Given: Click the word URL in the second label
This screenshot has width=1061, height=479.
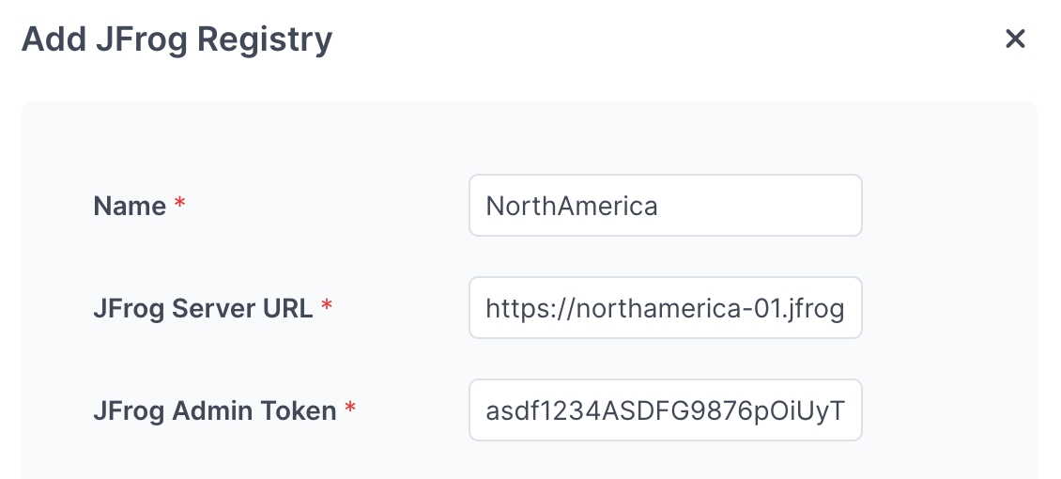Looking at the screenshot, I should [x=288, y=309].
